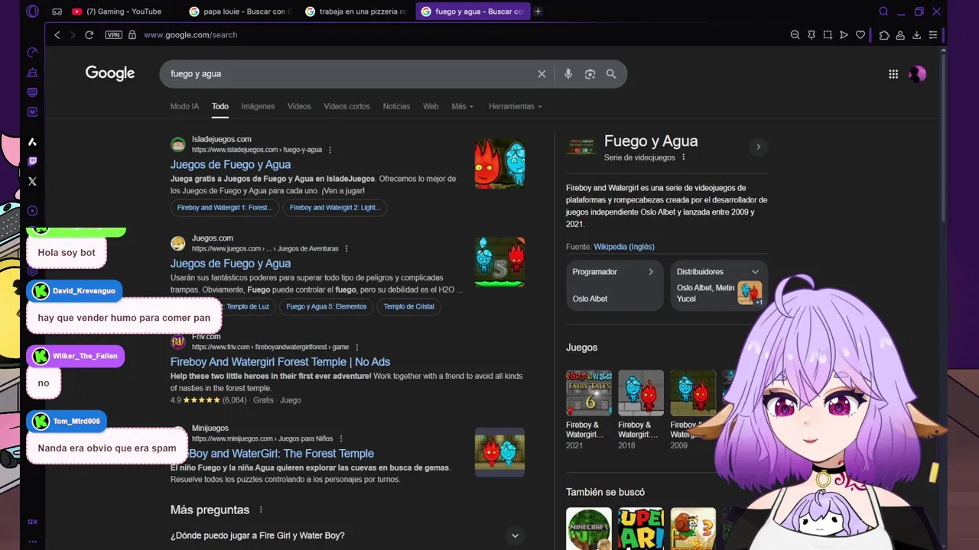The width and height of the screenshot is (979, 550).
Task: Open GX Control speedometer in sidebar
Action: 32,53
